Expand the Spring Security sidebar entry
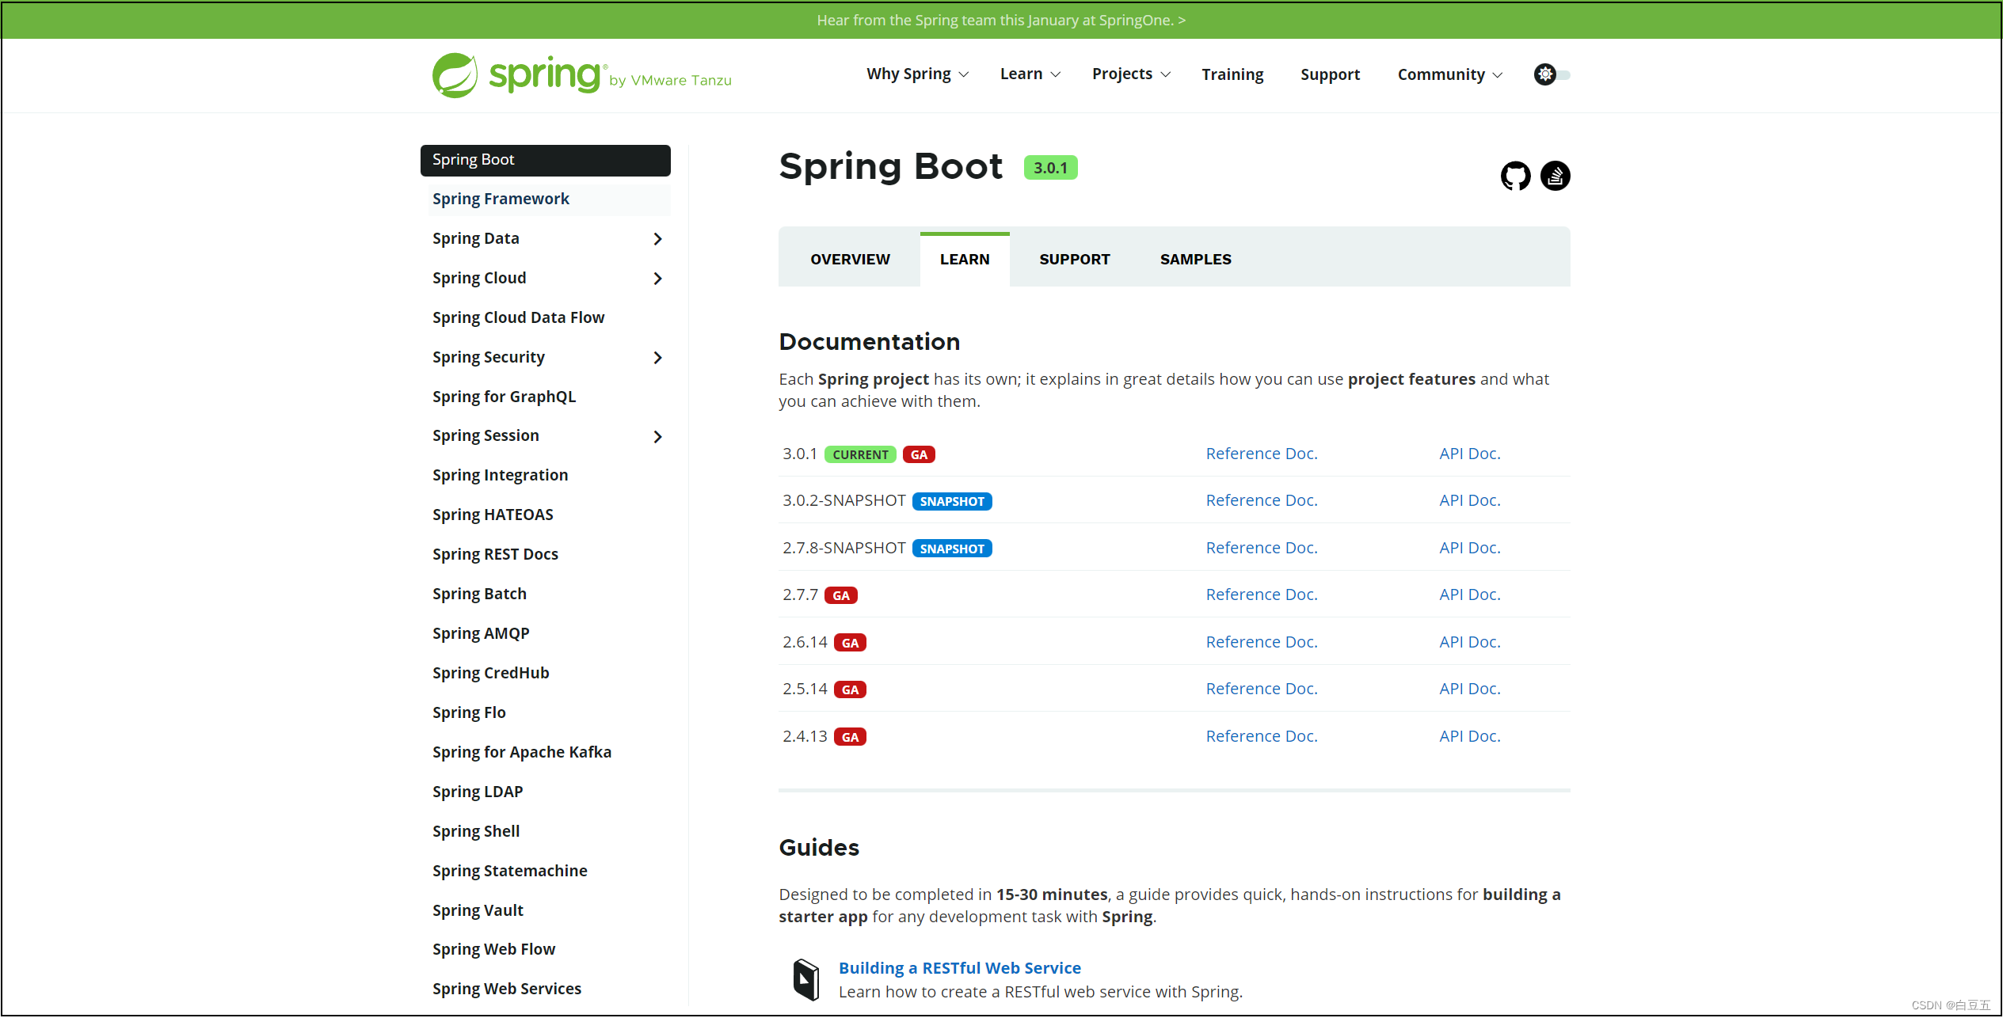The width and height of the screenshot is (2003, 1018). coord(658,357)
